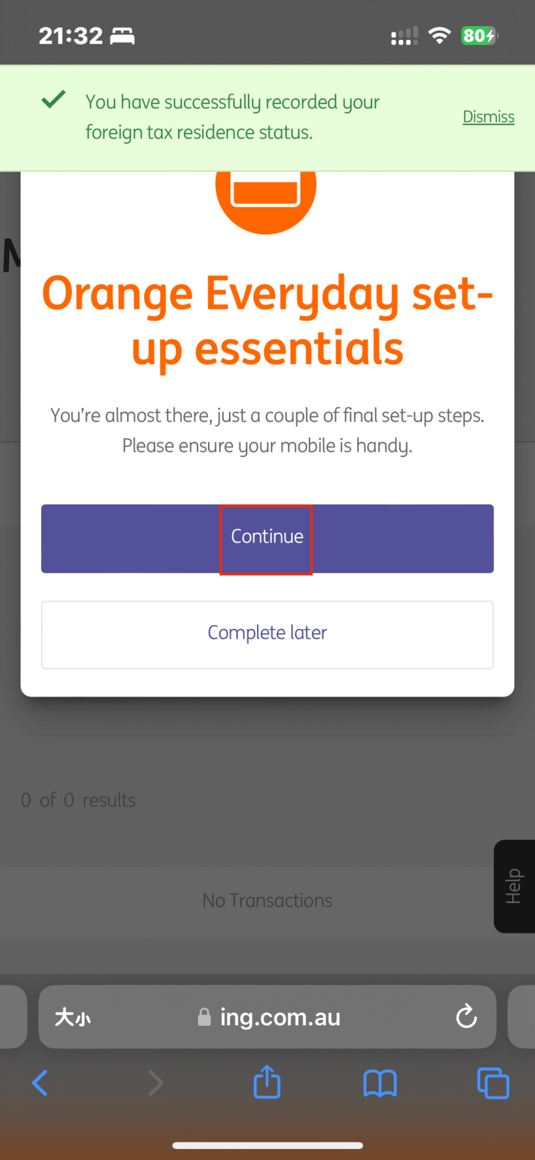Viewport: 535px width, 1160px height.
Task: Tap the green success checkmark icon
Action: (54, 99)
